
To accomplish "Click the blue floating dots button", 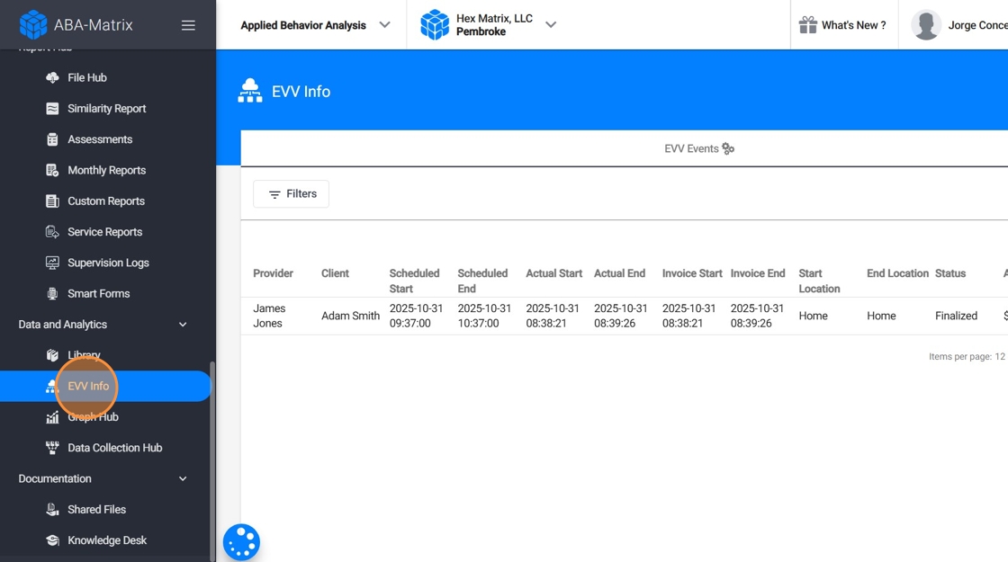I will click(241, 542).
